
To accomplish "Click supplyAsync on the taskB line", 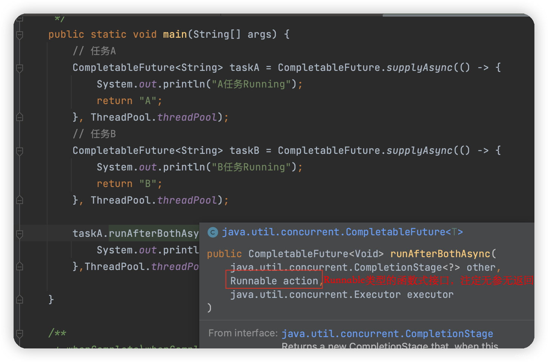I will coord(419,150).
